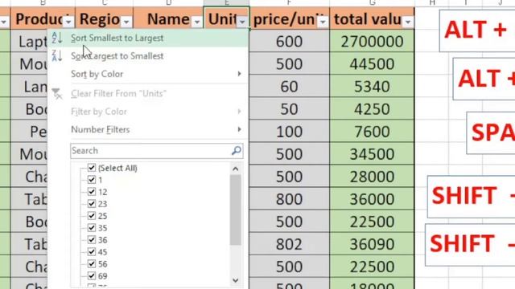
Task: Expand the Sort by Color submenu arrow
Action: pyautogui.click(x=240, y=74)
